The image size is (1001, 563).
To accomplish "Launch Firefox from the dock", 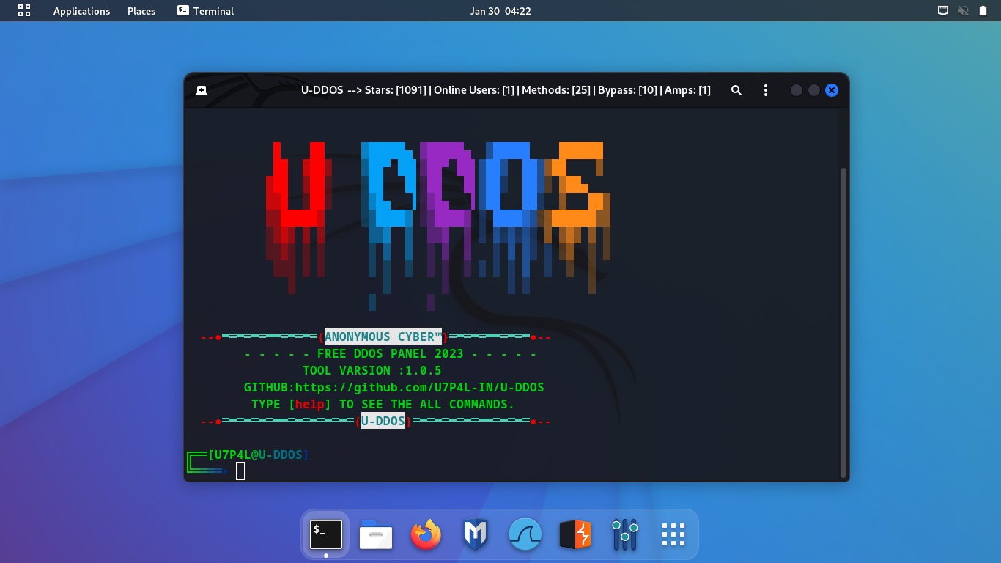I will [426, 534].
